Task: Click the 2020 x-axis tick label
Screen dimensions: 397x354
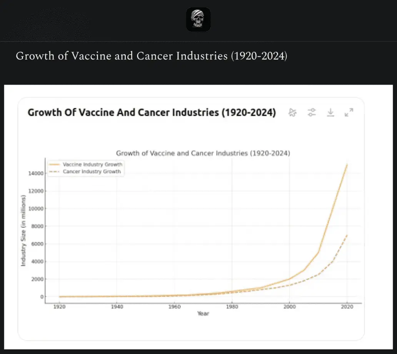Action: [347, 307]
